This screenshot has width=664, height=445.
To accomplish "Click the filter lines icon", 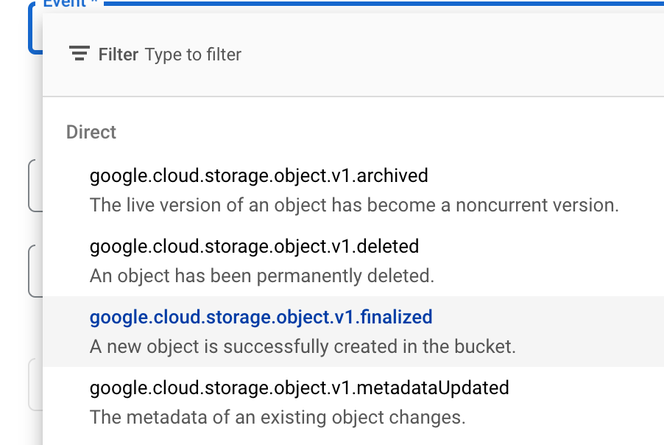I will [x=79, y=55].
